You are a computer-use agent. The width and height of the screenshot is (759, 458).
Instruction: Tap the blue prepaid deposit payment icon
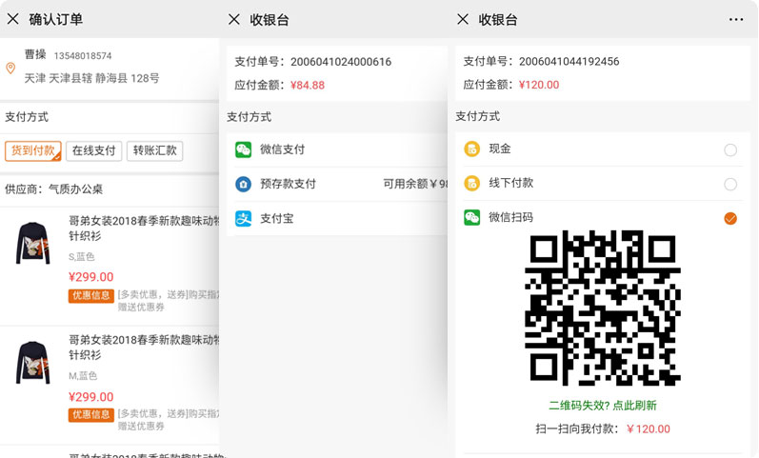point(244,184)
